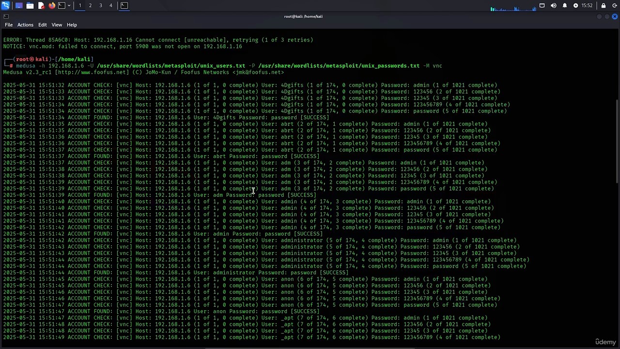This screenshot has height=349, width=620.
Task: Open the Actions menu
Action: [x=25, y=25]
